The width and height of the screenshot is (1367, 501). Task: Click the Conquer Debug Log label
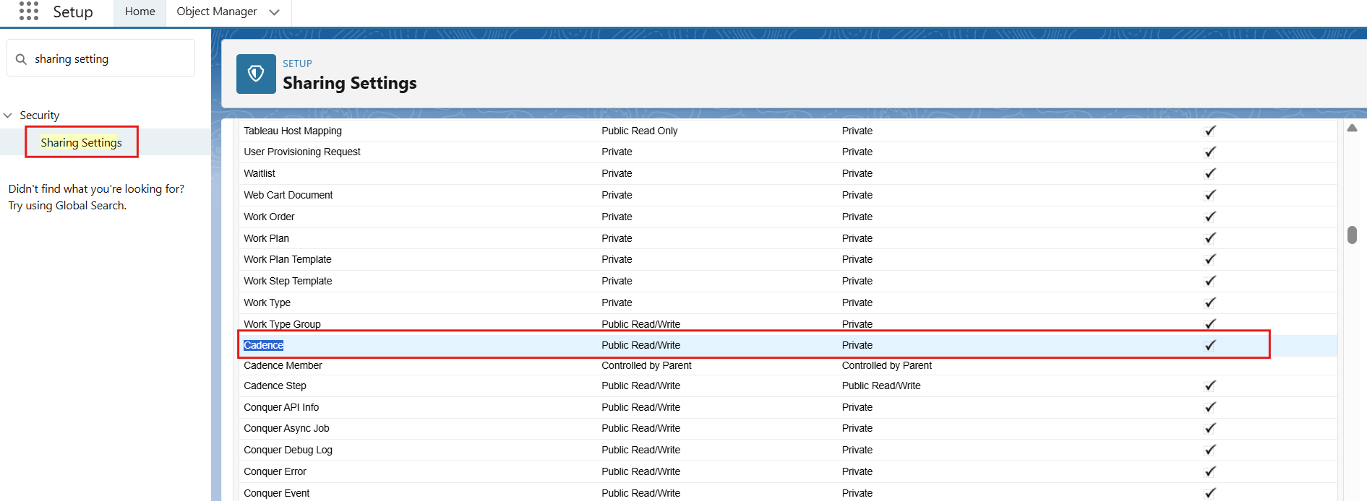[288, 450]
